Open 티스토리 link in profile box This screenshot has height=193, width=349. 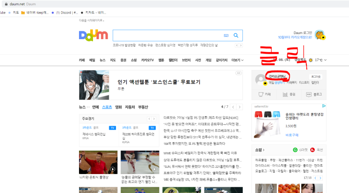pyautogui.click(x=304, y=82)
